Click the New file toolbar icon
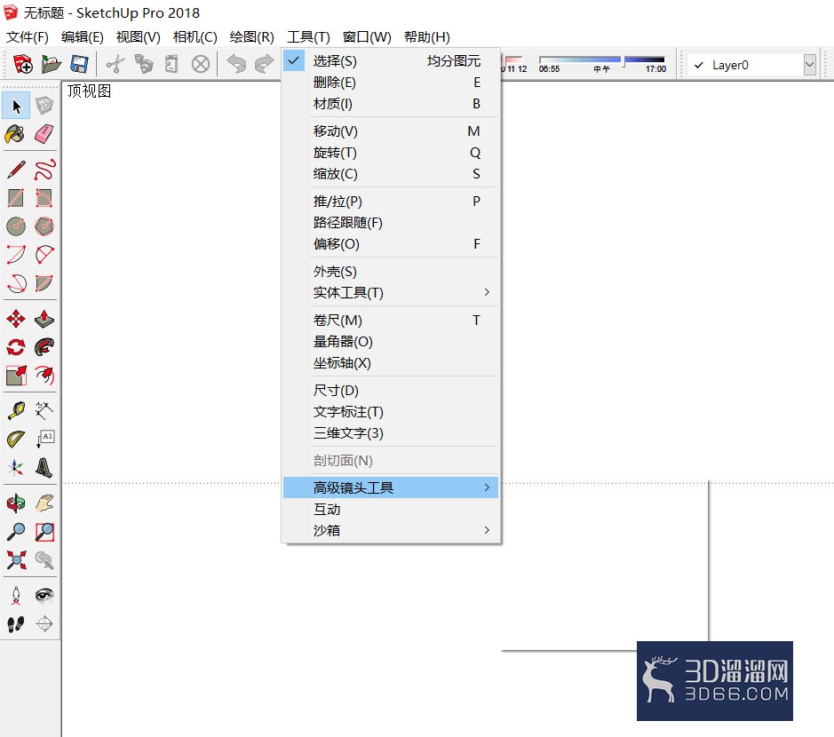834x737 pixels. (x=23, y=64)
